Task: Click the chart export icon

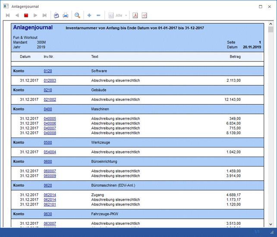Action: coord(144,16)
